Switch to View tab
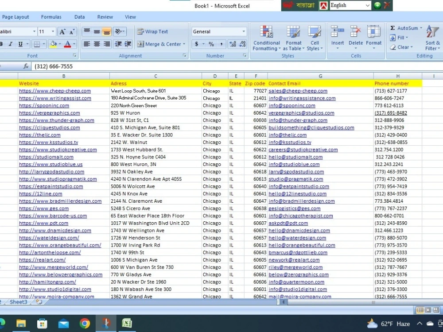The height and width of the screenshot is (332, 443). [x=130, y=17]
